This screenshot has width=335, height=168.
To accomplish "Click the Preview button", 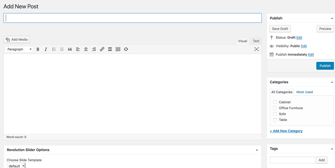I will (x=325, y=29).
